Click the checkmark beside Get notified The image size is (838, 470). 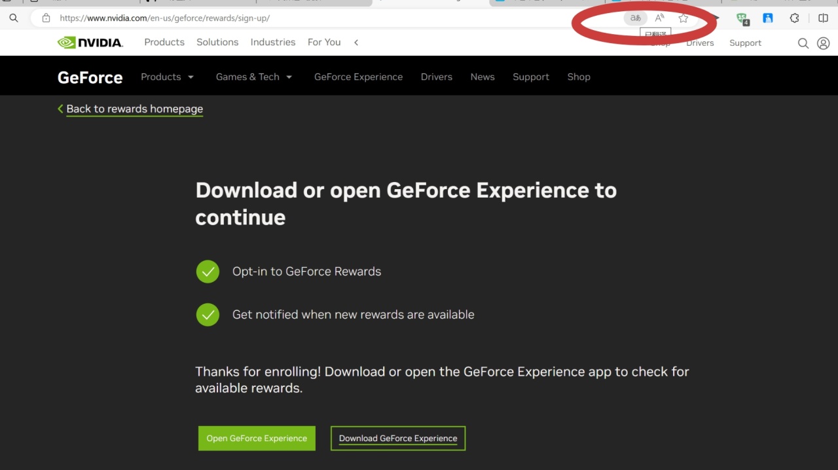pyautogui.click(x=208, y=315)
